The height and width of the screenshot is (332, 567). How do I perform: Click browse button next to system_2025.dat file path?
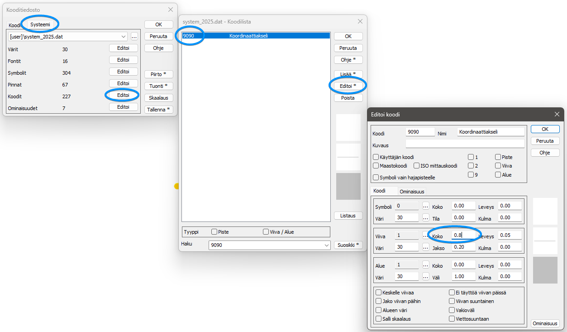134,37
